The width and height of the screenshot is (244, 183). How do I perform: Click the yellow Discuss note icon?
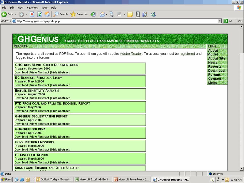click(x=130, y=14)
